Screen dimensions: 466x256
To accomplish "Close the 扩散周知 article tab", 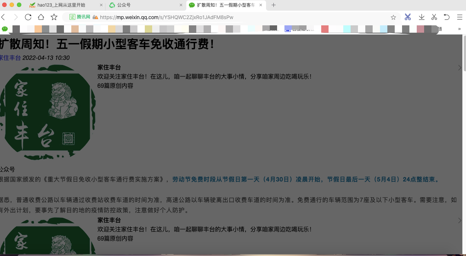I will 261,5.
